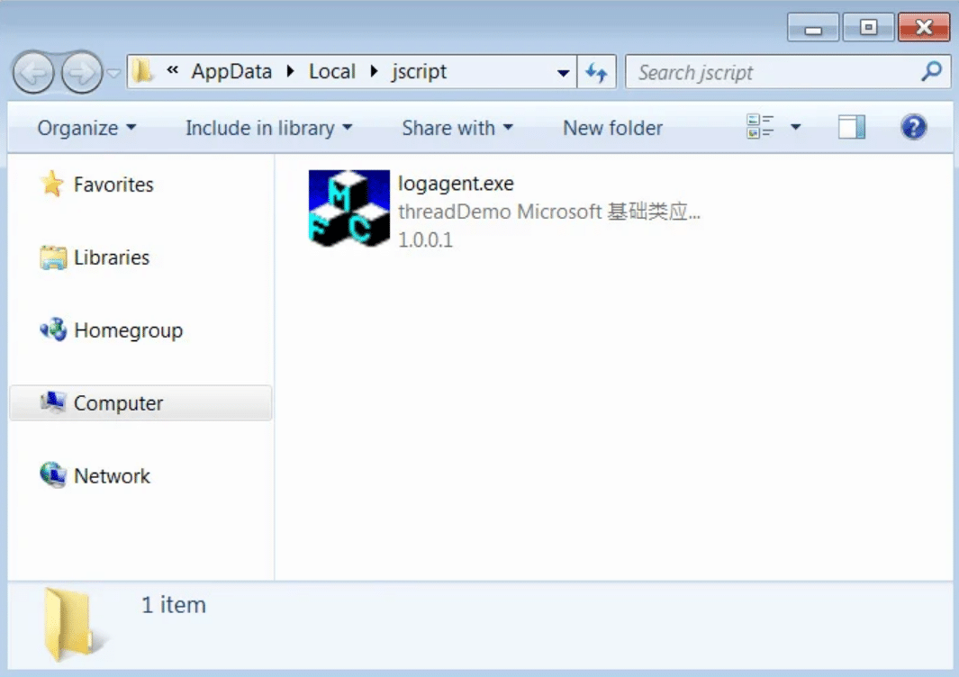Viewport: 959px width, 677px height.
Task: Expand the arrow after AppData
Action: [x=291, y=71]
